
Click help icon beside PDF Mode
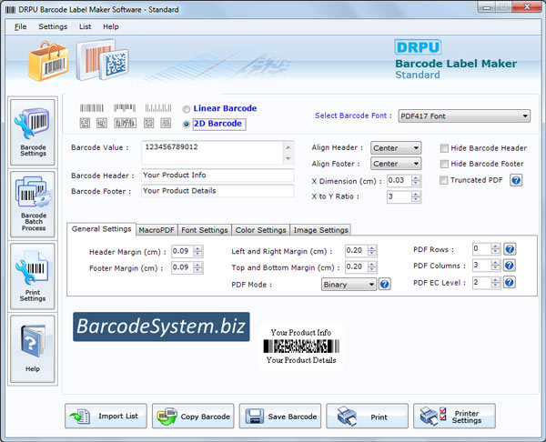[x=384, y=285]
